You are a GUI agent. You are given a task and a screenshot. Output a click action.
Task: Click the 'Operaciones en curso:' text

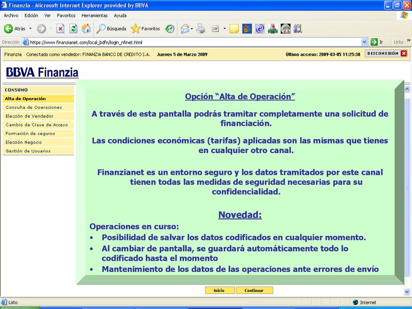[134, 227]
